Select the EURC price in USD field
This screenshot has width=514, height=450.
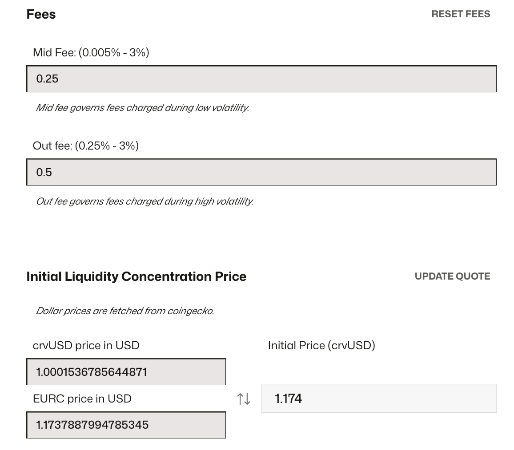click(126, 425)
